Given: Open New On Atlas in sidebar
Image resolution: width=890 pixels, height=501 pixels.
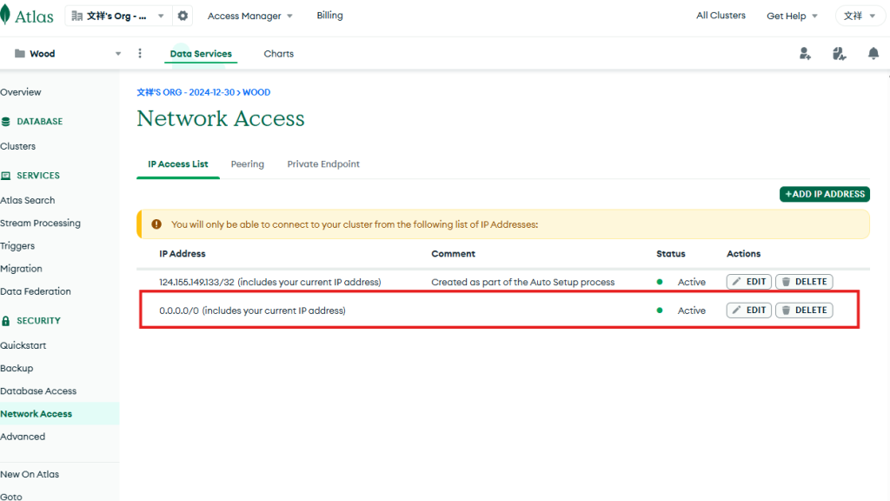Looking at the screenshot, I should tap(30, 474).
